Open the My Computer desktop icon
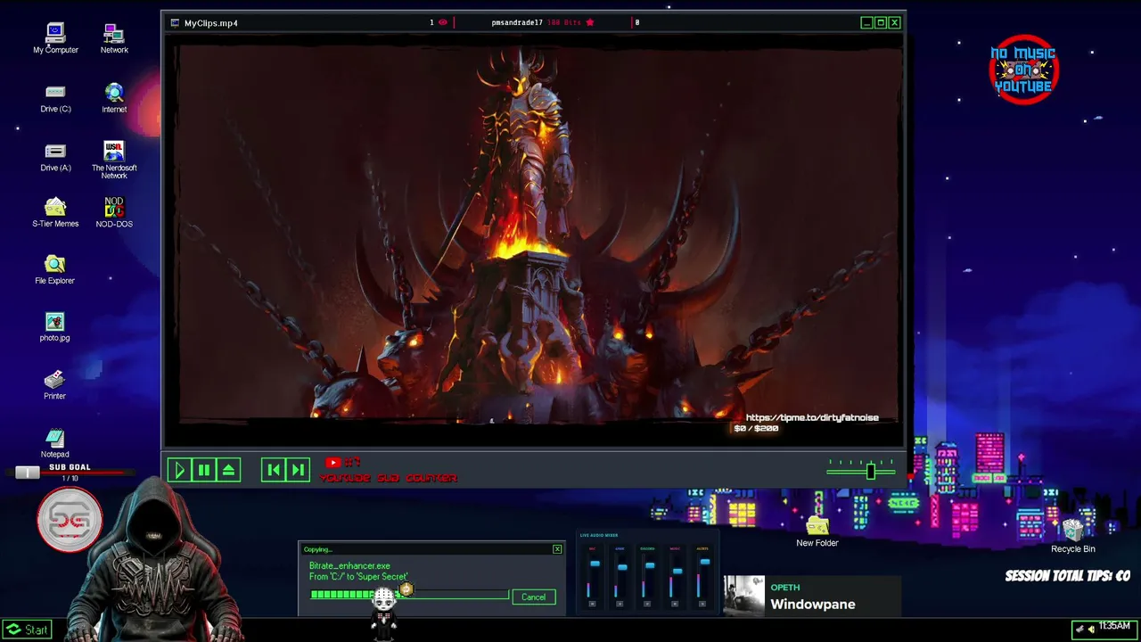The height and width of the screenshot is (642, 1141). [55, 38]
